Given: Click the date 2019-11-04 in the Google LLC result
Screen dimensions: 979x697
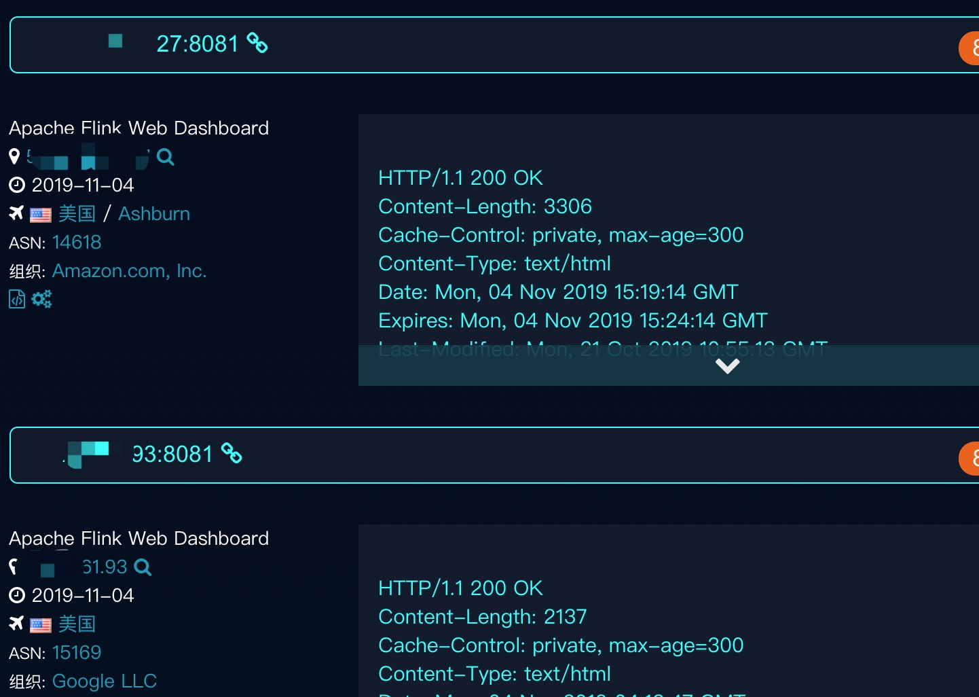Looking at the screenshot, I should click(x=83, y=595).
